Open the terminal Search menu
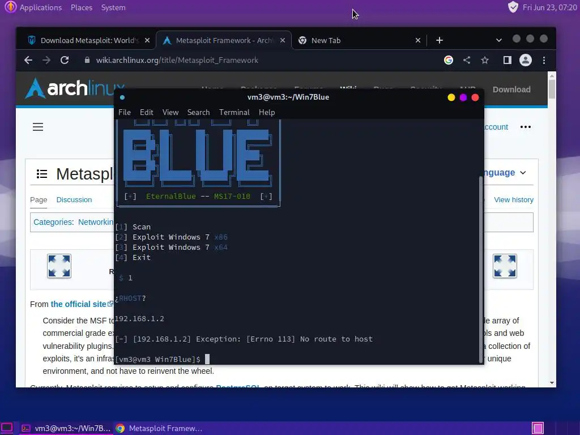The image size is (580, 435). tap(198, 112)
